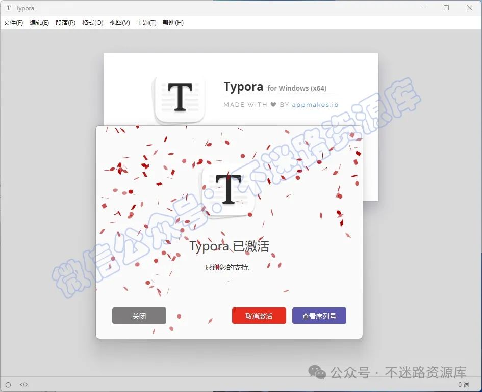Open the appmakes.io link
Viewport: 482px width, 392px height.
[315, 105]
